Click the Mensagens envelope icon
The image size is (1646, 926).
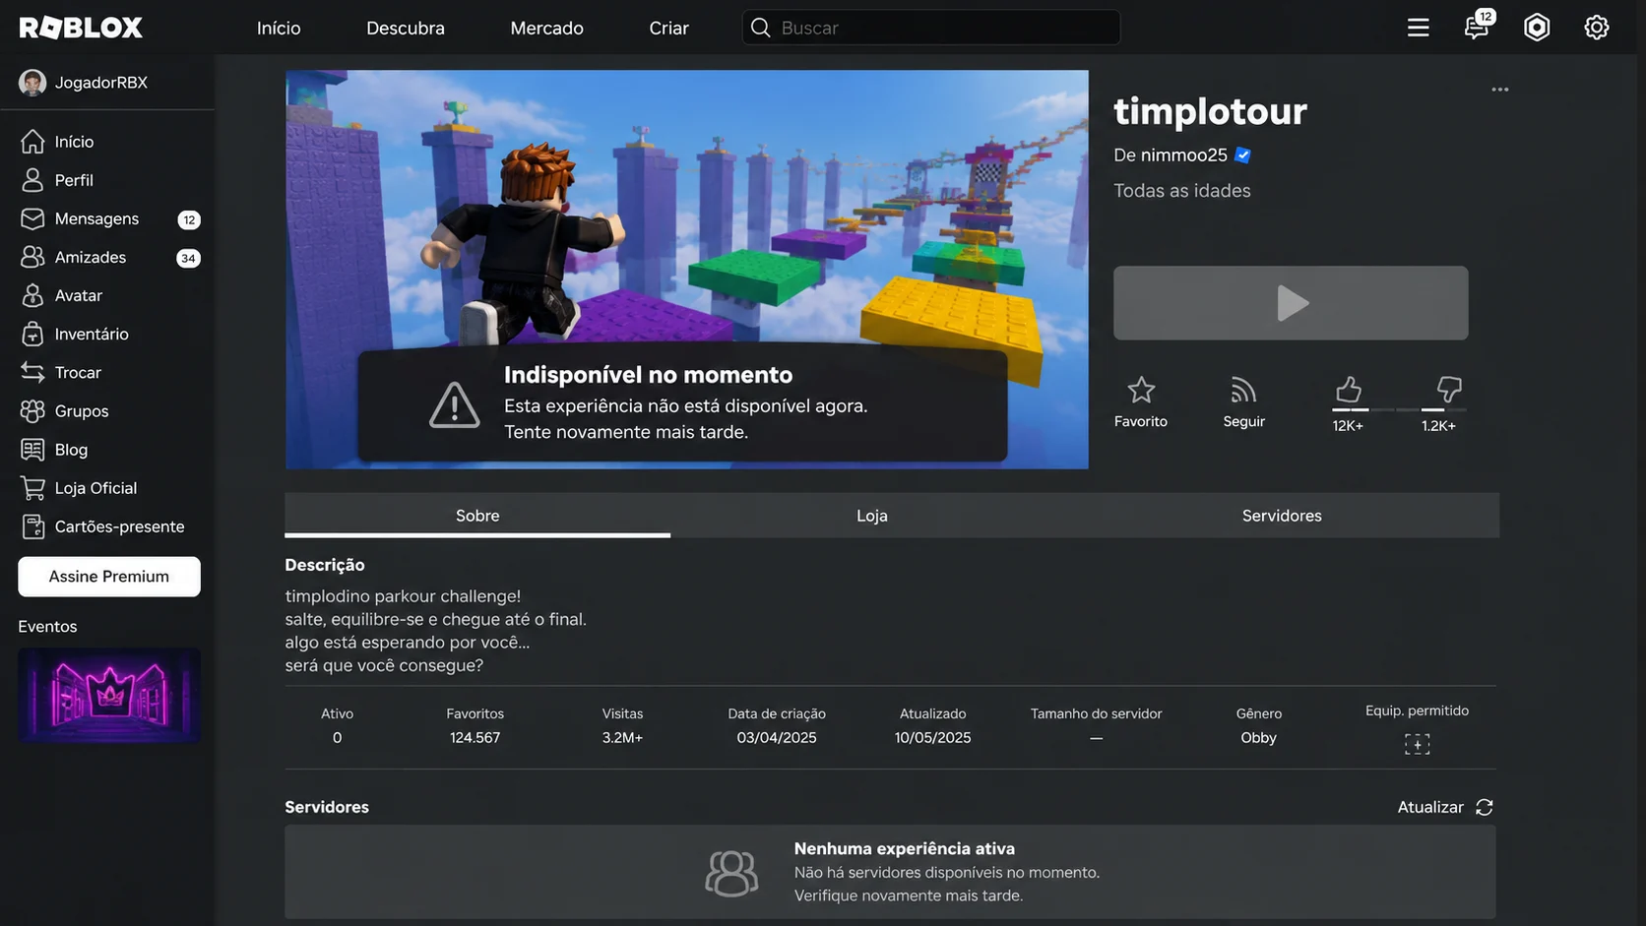(32, 218)
